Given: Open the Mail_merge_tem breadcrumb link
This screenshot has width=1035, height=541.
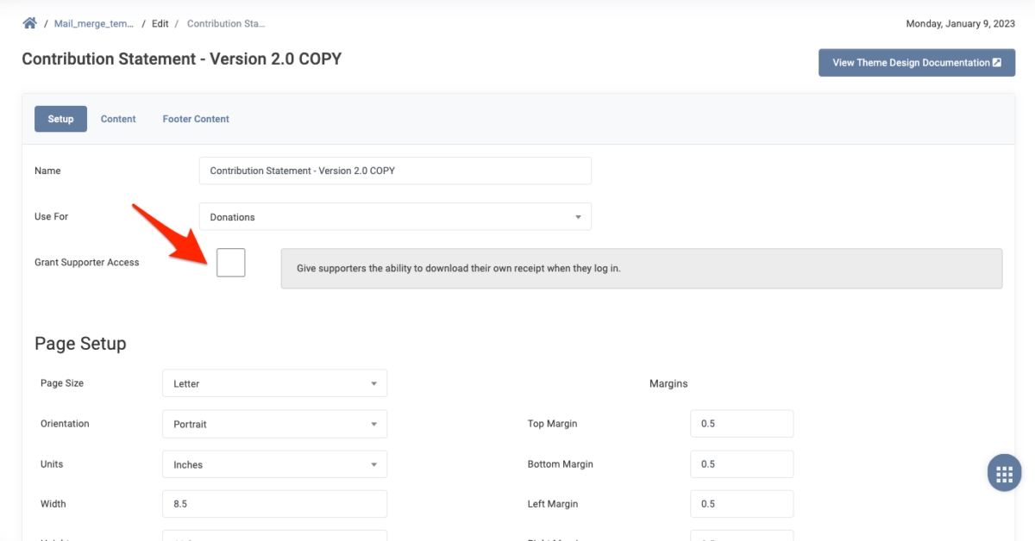Looking at the screenshot, I should [94, 23].
